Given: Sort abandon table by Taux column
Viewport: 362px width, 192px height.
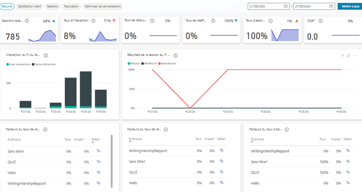Looking at the screenshot, I should pyautogui.click(x=323, y=139).
